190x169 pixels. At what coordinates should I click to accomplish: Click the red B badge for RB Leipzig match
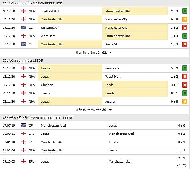coord(185,28)
